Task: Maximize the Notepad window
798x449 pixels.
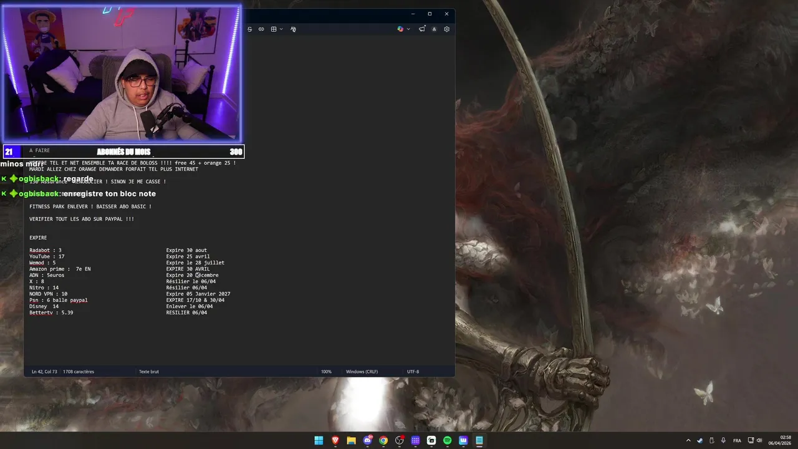Action: pyautogui.click(x=430, y=14)
